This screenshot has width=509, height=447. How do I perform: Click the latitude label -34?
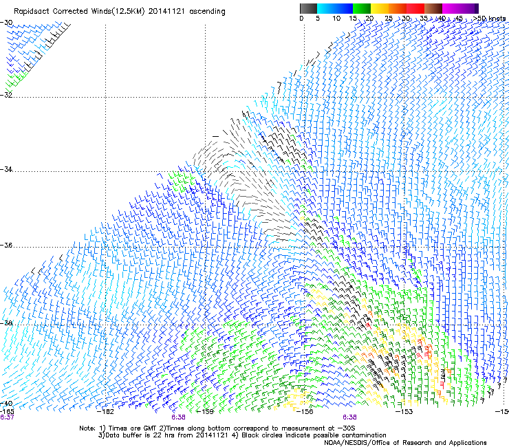tap(6, 169)
